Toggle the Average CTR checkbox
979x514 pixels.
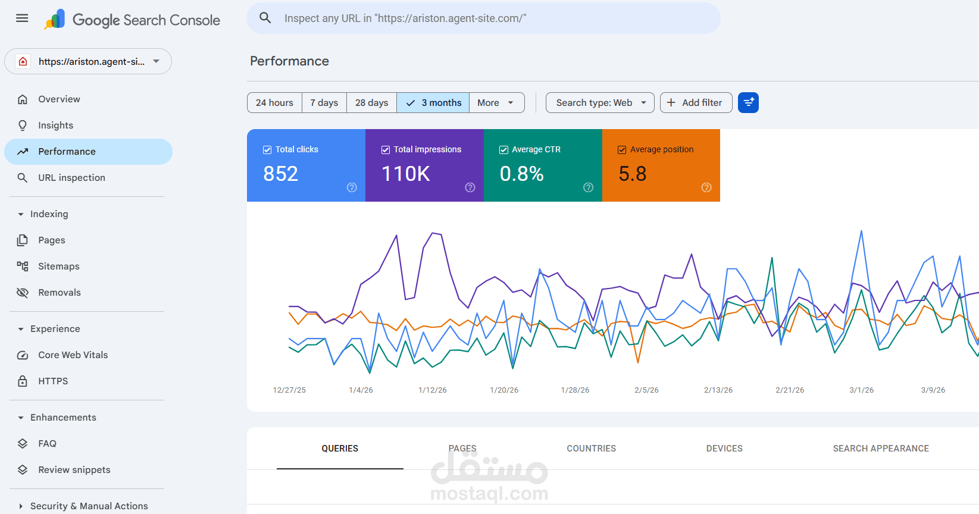click(x=504, y=150)
